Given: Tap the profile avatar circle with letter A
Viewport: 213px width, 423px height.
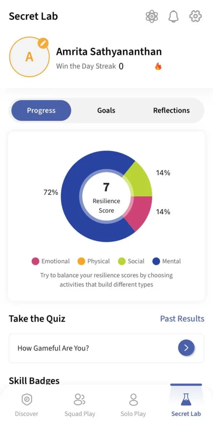Looking at the screenshot, I should click(29, 57).
